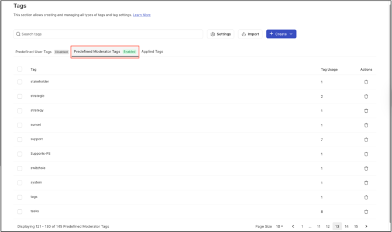392x232 pixels.
Task: Click the tasks tag usage count 8
Action: point(322,212)
